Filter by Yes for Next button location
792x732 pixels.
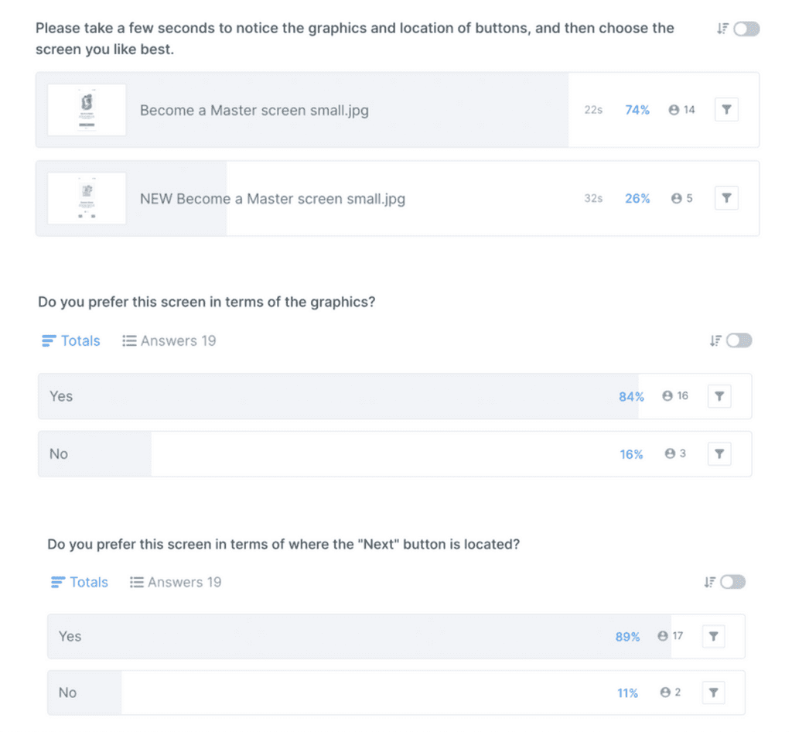[x=713, y=636]
